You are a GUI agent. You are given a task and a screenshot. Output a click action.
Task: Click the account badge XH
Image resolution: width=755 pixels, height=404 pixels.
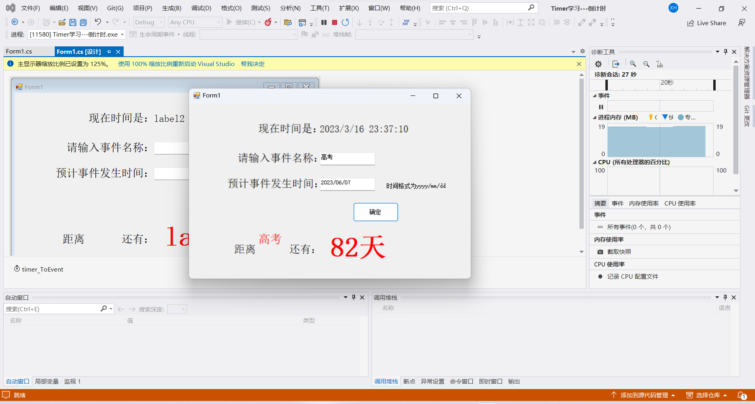pyautogui.click(x=674, y=8)
